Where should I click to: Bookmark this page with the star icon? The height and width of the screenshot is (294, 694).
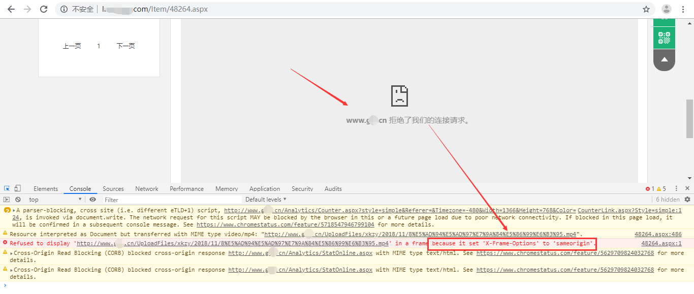(646, 9)
